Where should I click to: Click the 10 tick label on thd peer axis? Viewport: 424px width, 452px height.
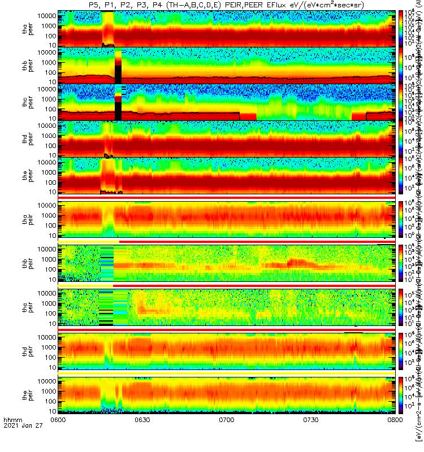pos(52,155)
